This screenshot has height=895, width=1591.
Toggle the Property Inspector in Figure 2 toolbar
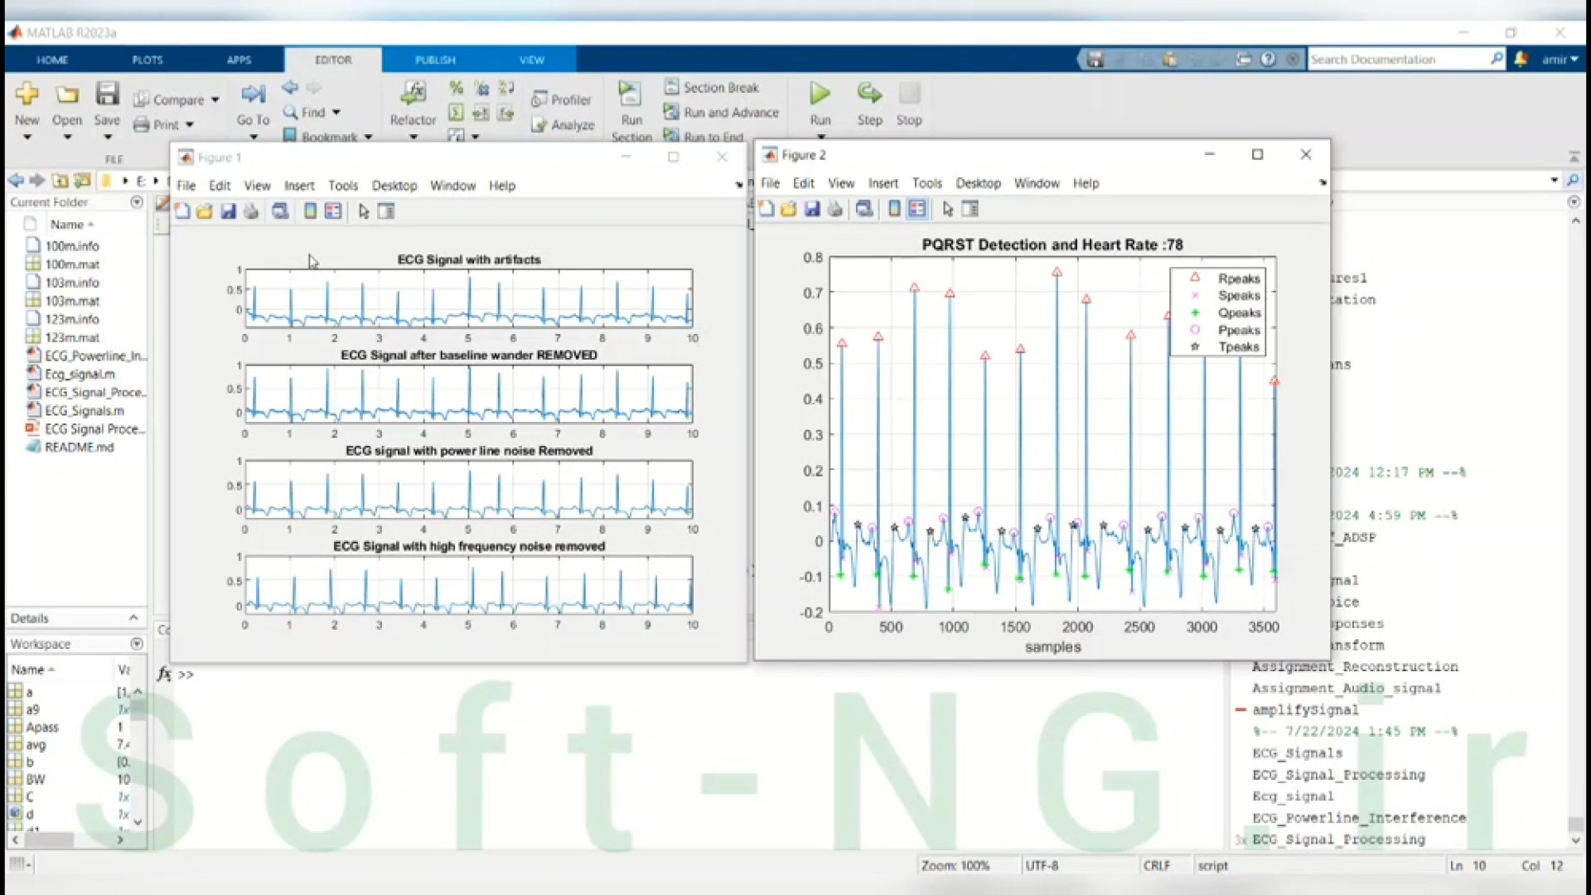coord(970,209)
